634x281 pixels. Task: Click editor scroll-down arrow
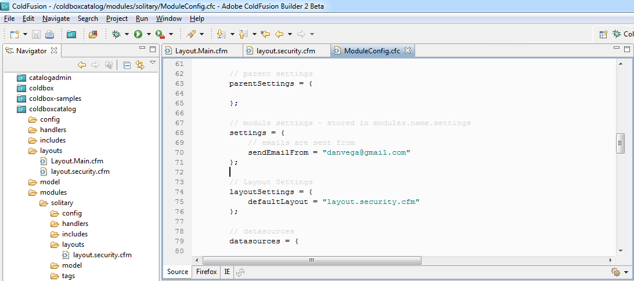click(x=621, y=251)
